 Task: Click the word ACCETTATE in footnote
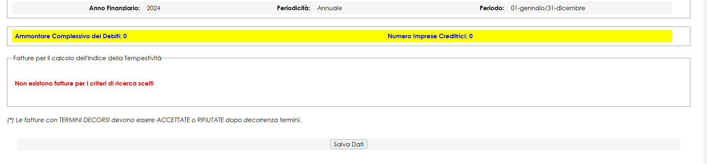point(173,120)
